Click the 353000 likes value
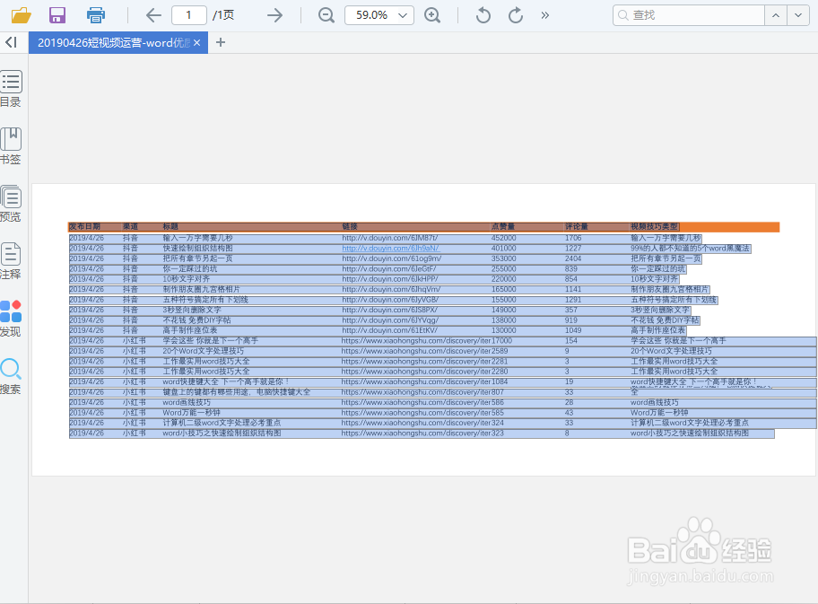818x604 pixels. pos(503,258)
